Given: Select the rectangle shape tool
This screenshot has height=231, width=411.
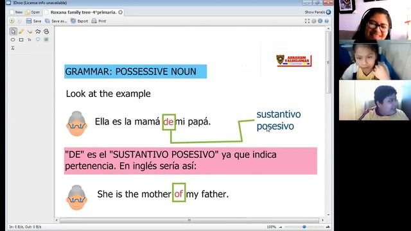Looking at the screenshot, I should [21, 40].
